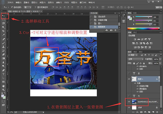Create new snapshot camera icon in History panel
The image size is (163, 114).
point(111,30)
